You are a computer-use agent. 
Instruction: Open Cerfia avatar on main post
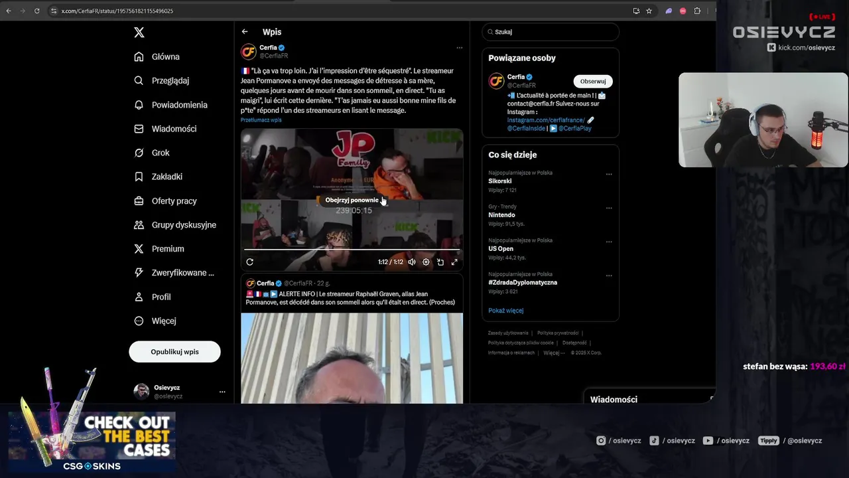[249, 52]
